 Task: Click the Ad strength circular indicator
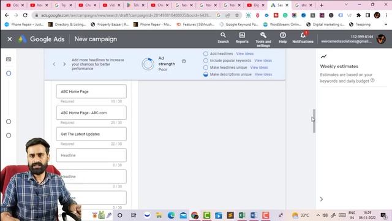coord(148,64)
